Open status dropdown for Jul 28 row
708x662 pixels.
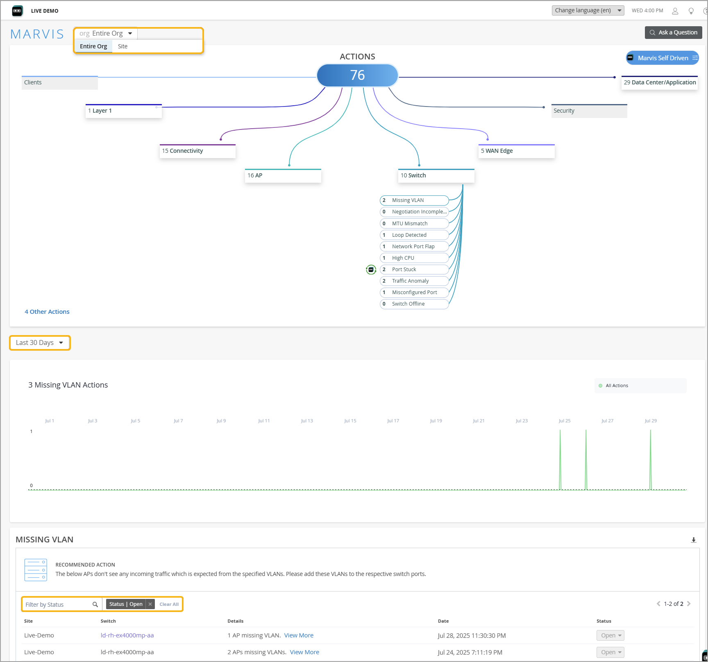[x=610, y=635]
